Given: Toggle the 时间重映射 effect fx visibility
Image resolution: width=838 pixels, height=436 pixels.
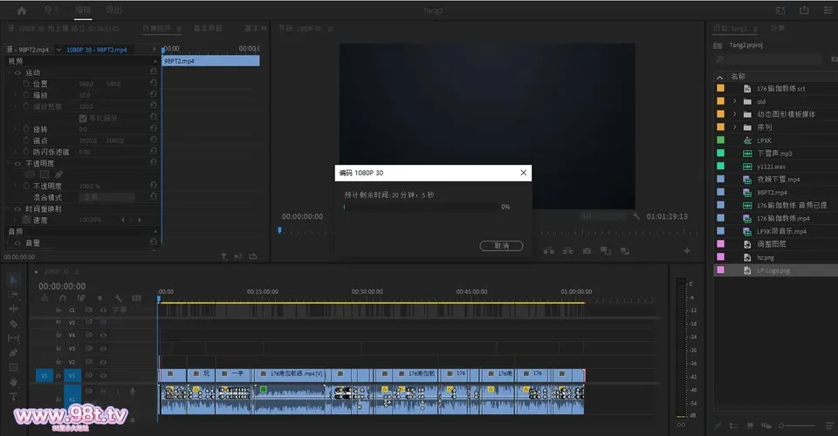Looking at the screenshot, I should point(17,208).
